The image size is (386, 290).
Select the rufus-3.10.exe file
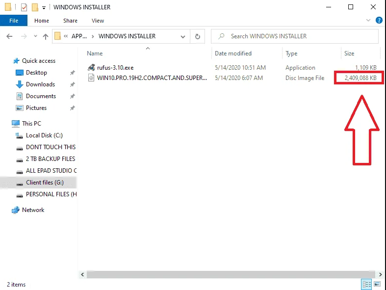click(x=115, y=68)
